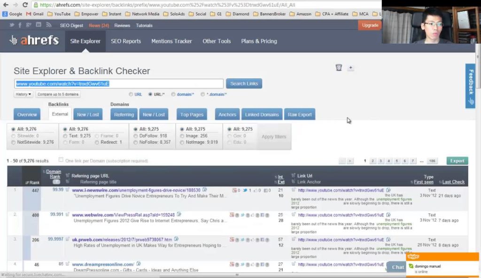481x278 pixels.
Task: Click the browser Back arrow
Action: pyautogui.click(x=6, y=5)
